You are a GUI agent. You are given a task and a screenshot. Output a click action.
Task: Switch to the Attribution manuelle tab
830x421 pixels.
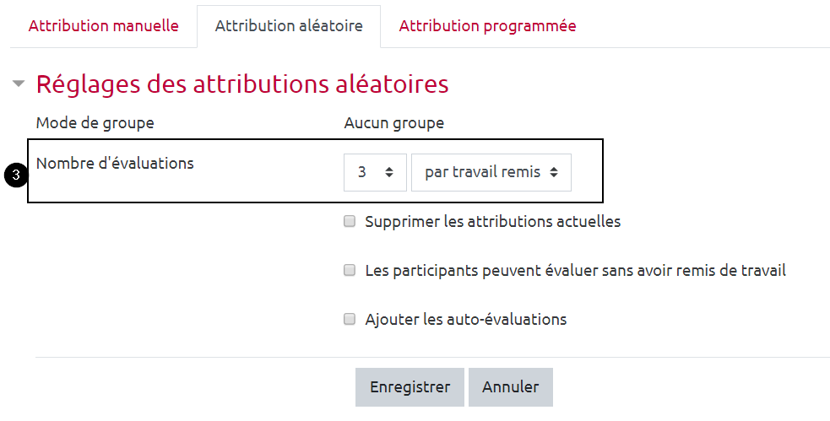pyautogui.click(x=104, y=26)
